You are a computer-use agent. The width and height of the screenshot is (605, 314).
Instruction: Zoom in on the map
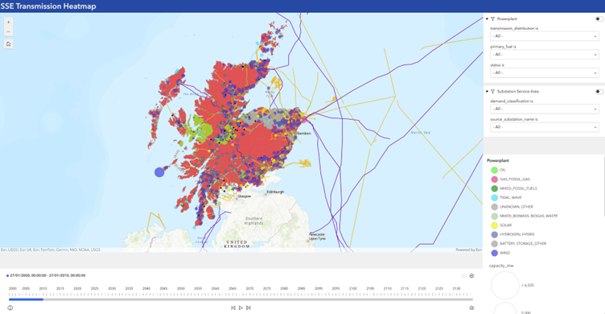[9, 23]
